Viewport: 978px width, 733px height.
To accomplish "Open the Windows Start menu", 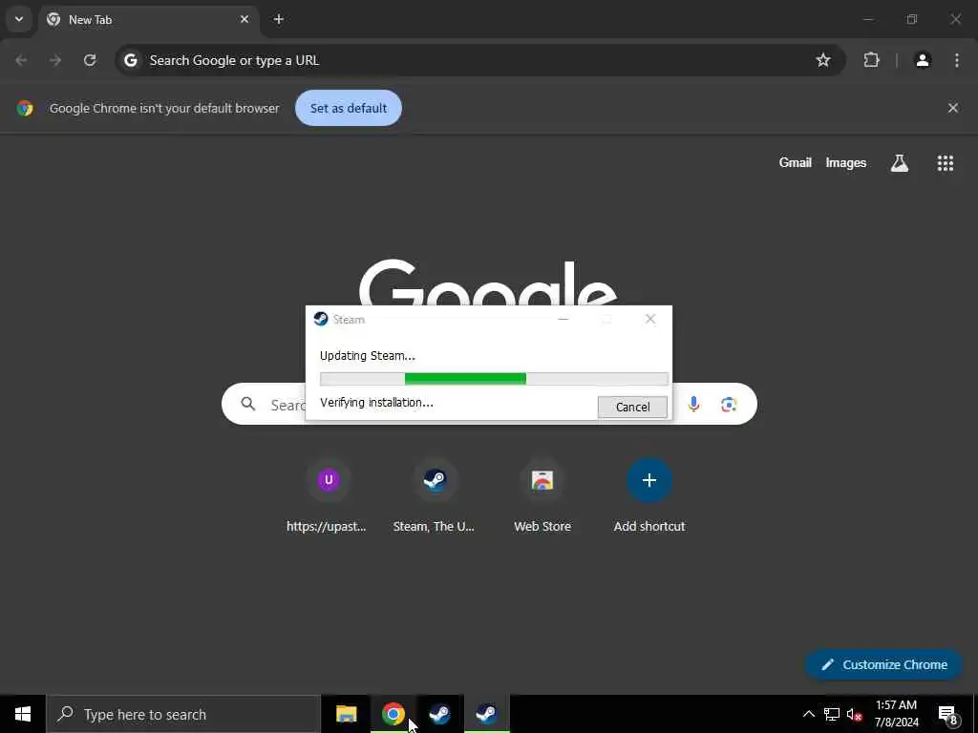I will tap(23, 714).
